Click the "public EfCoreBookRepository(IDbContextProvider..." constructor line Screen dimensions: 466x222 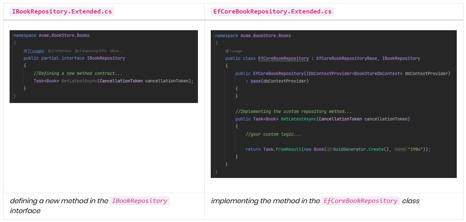(x=343, y=74)
